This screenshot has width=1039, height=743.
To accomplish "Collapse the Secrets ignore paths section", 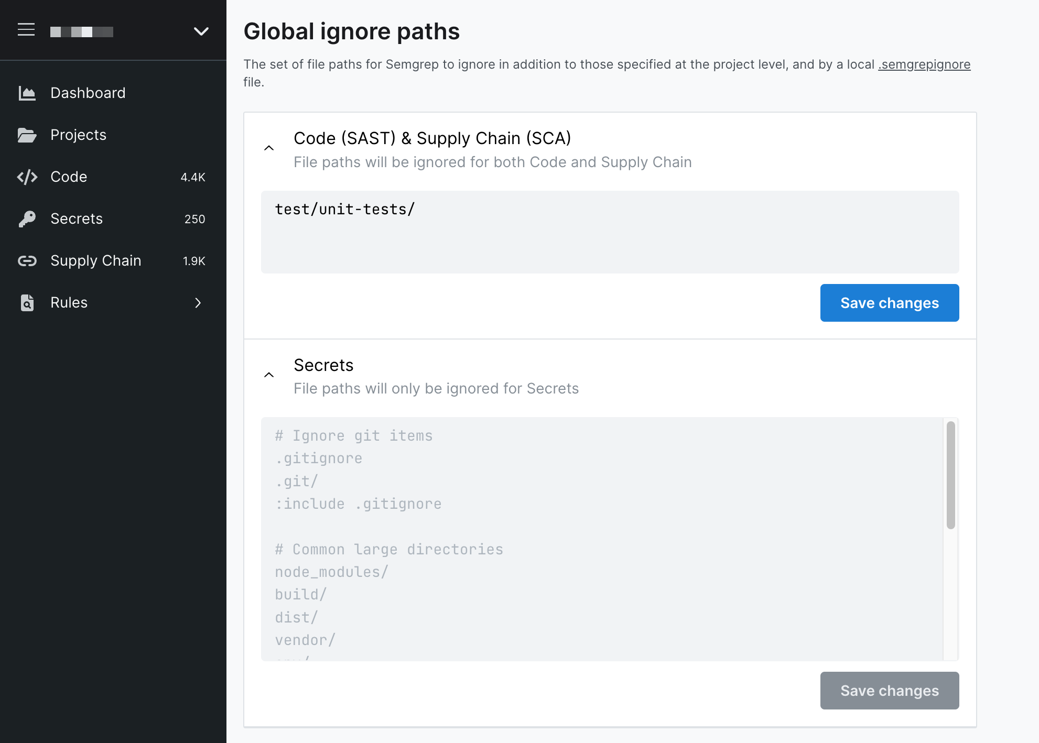I will pos(269,374).
